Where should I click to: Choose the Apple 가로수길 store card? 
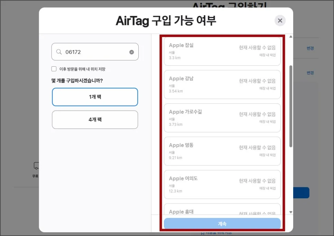pyautogui.click(x=222, y=118)
